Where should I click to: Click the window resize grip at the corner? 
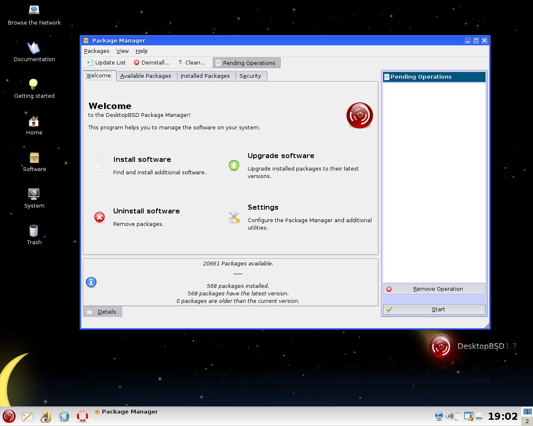coord(487,326)
